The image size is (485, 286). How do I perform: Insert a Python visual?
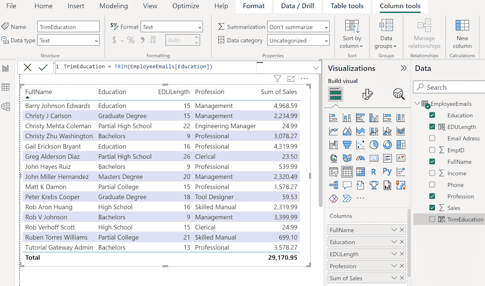[388, 171]
